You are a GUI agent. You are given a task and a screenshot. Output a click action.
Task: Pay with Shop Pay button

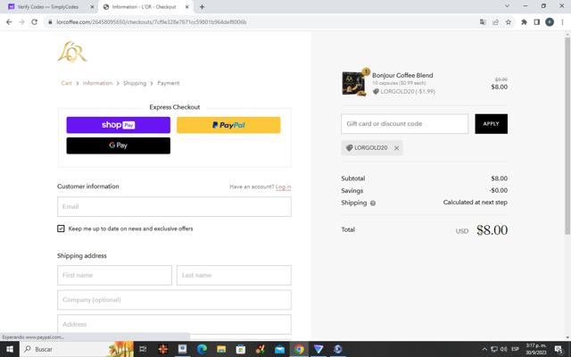pos(119,125)
